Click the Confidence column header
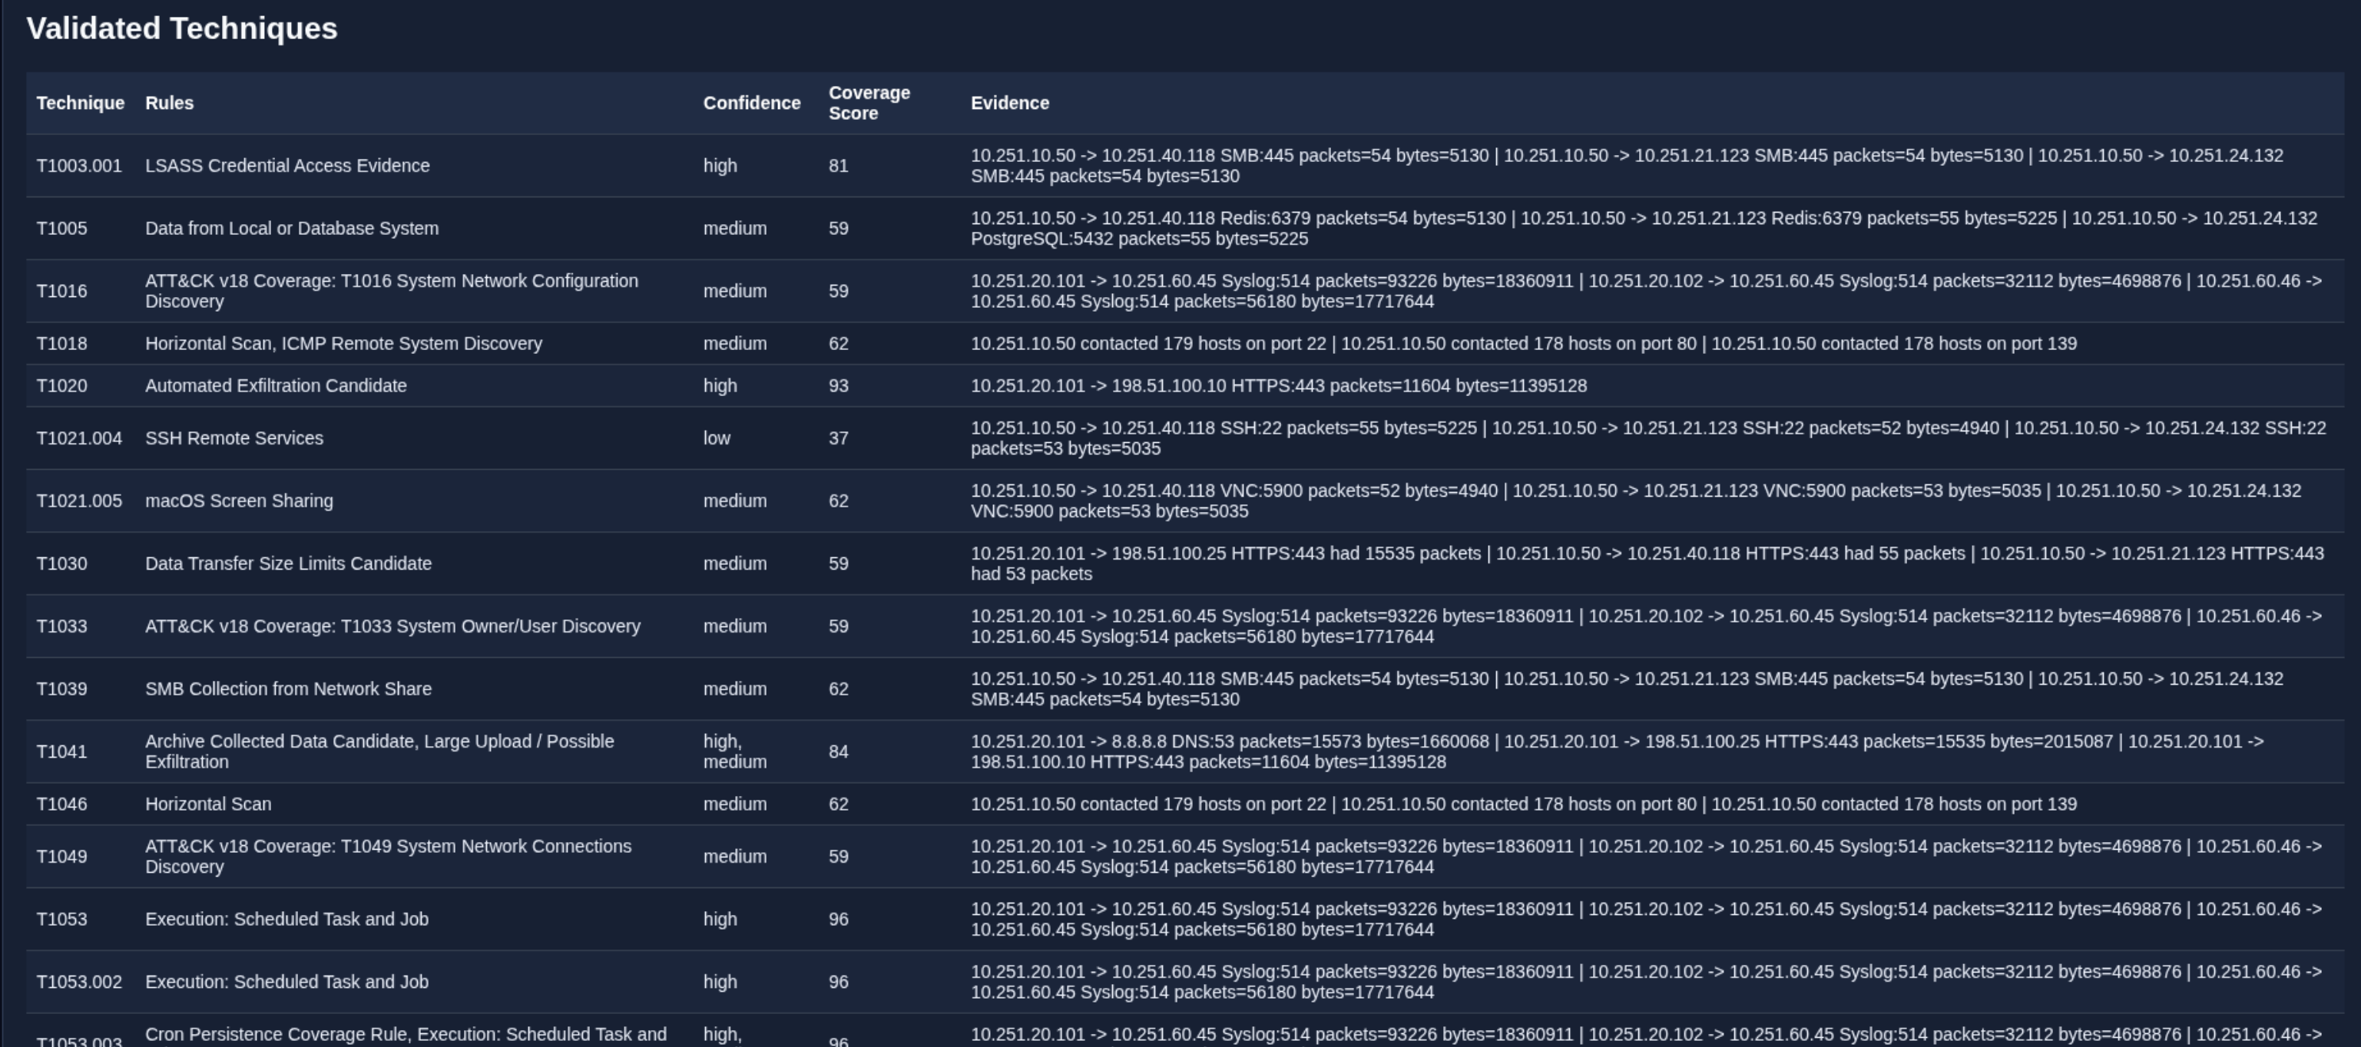This screenshot has width=2361, height=1047. pyautogui.click(x=752, y=104)
